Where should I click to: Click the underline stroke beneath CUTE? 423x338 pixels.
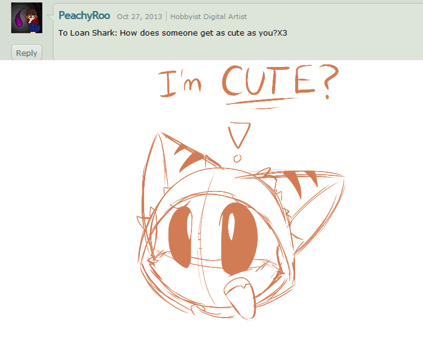click(x=261, y=103)
